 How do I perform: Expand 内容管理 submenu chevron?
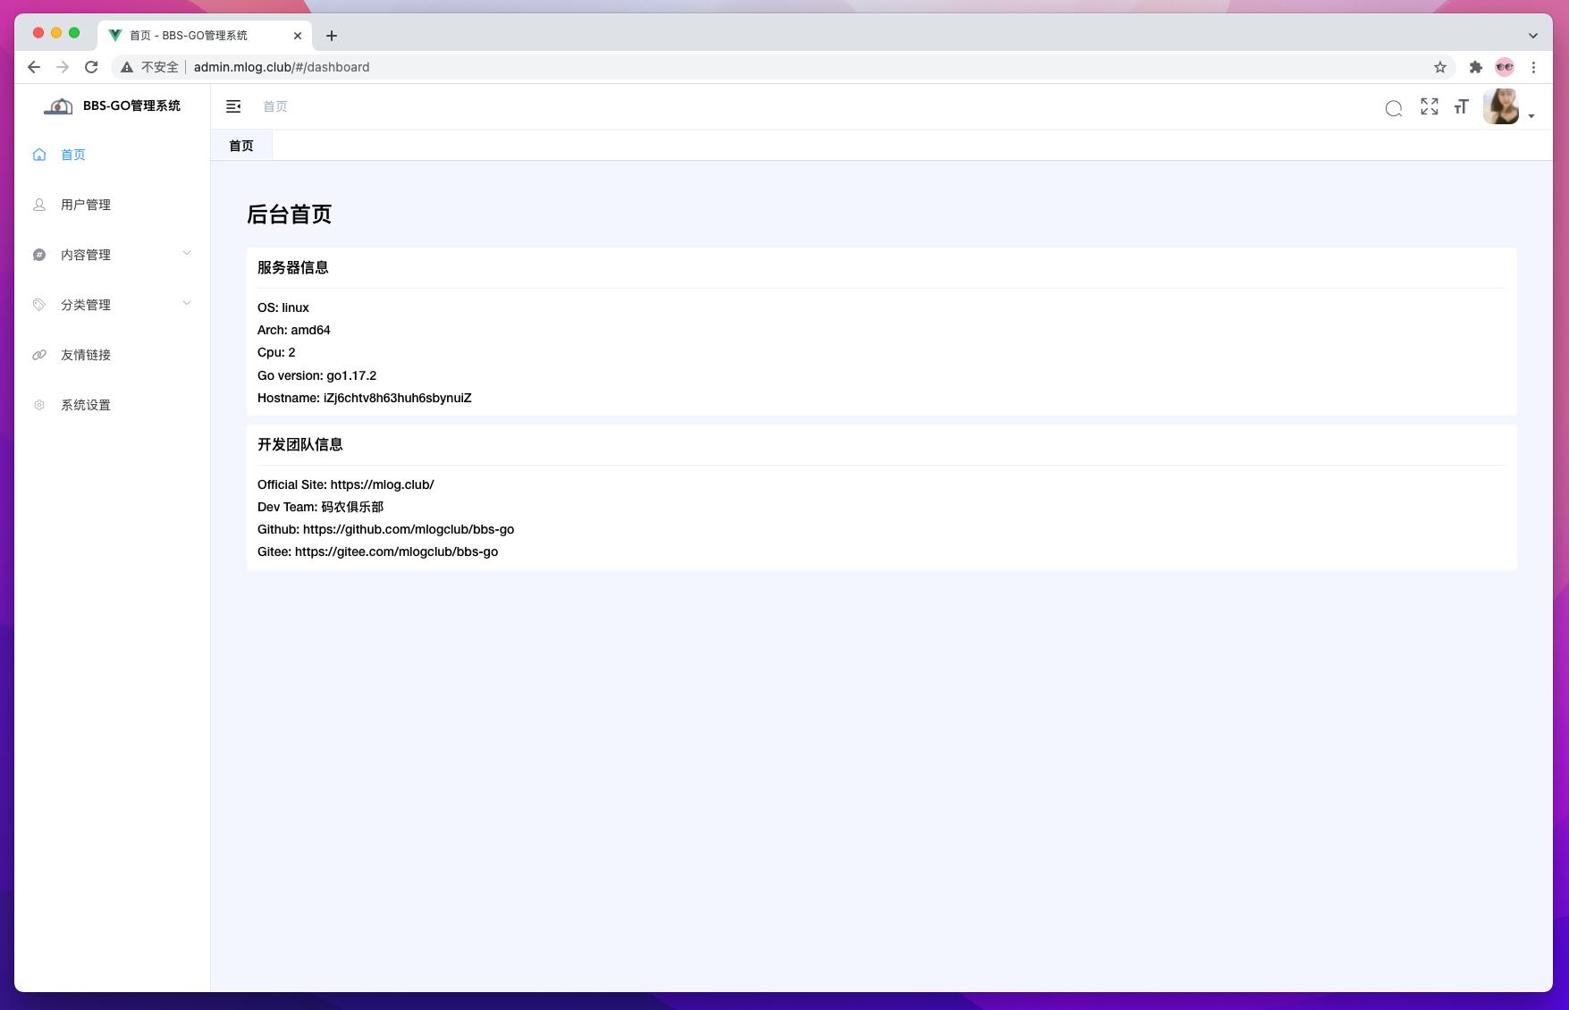click(187, 253)
